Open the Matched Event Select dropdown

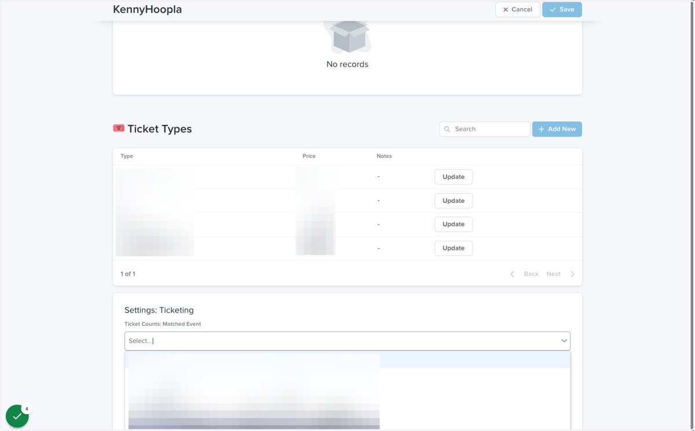348,341
